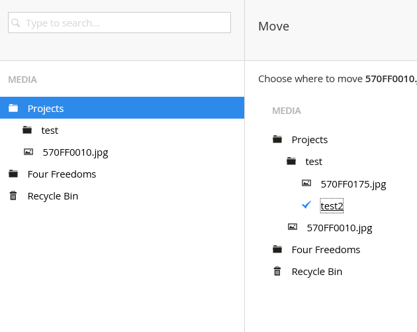The width and height of the screenshot is (417, 332).
Task: Select 570FF0175.jpg in the Move dialog
Action: point(353,184)
